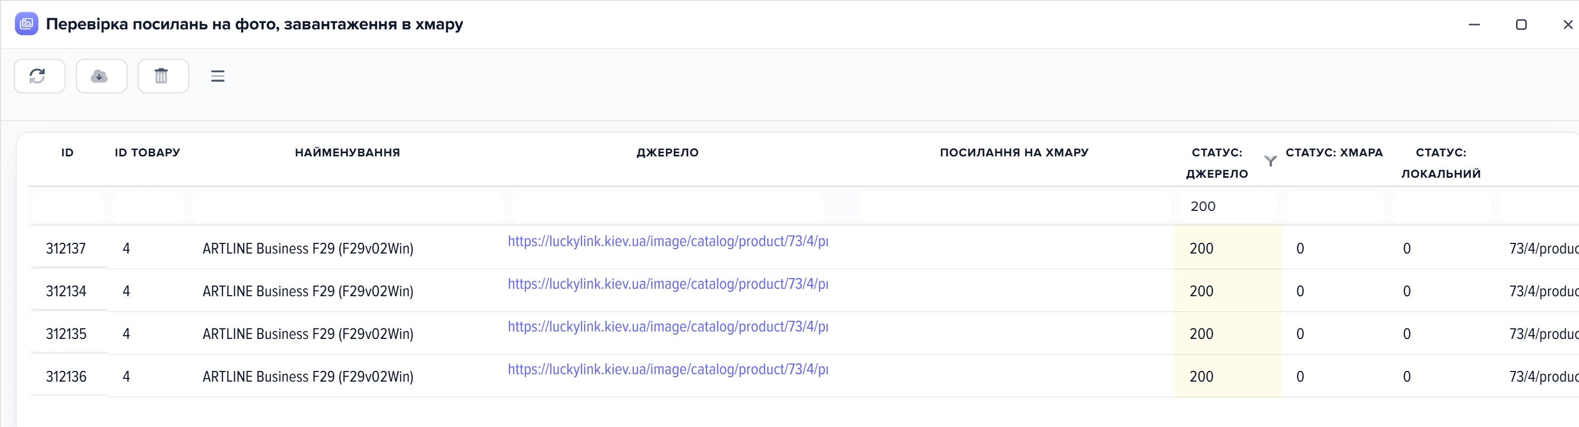Minimize the window
The width and height of the screenshot is (1579, 427).
pyautogui.click(x=1474, y=25)
